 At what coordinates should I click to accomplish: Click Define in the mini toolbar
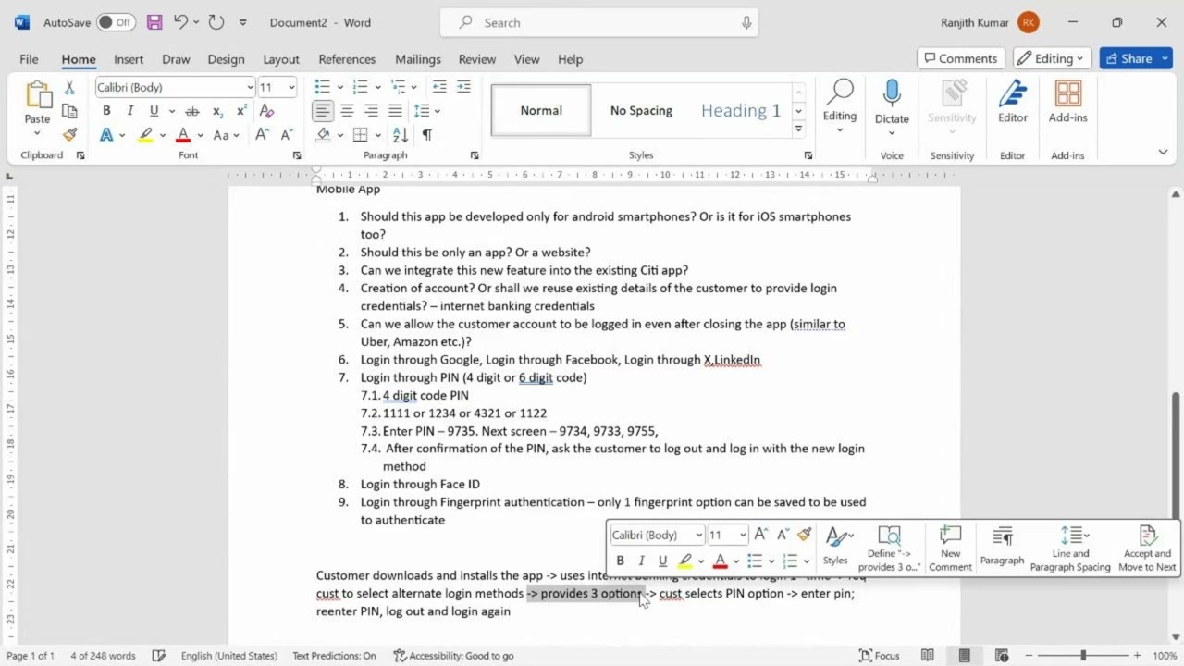click(888, 549)
